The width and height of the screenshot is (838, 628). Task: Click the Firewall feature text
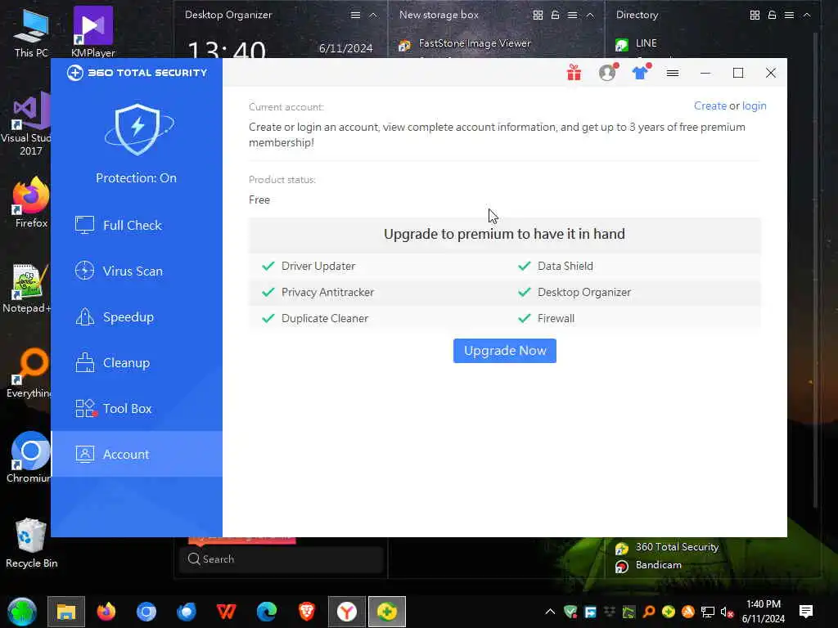pos(556,318)
